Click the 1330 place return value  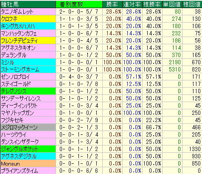tap(195, 149)
